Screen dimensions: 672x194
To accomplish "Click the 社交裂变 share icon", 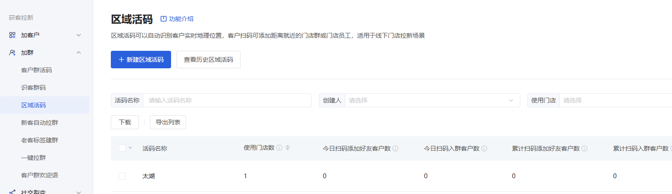I will [x=12, y=192].
